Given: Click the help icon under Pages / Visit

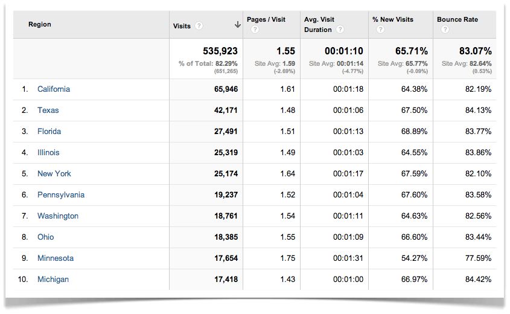Looking at the screenshot, I should 255,30.
